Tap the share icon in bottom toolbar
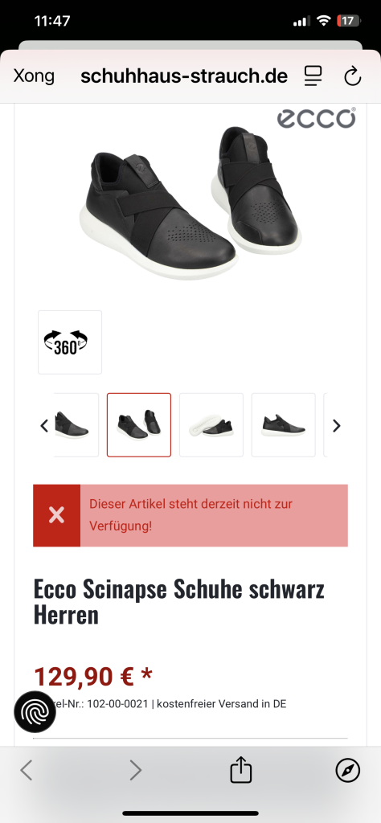Image resolution: width=381 pixels, height=823 pixels. (241, 770)
